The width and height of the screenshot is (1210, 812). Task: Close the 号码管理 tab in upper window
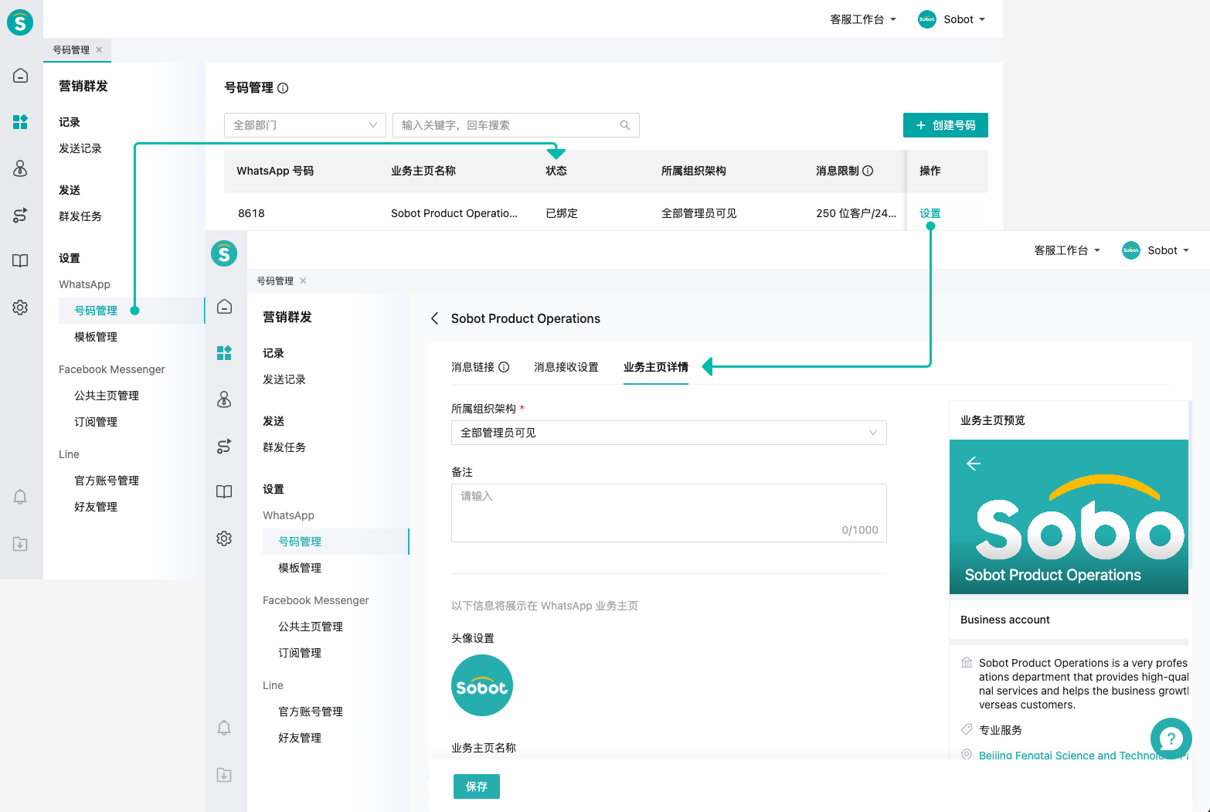click(x=99, y=49)
